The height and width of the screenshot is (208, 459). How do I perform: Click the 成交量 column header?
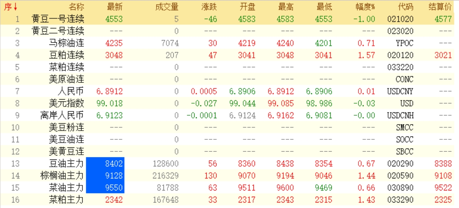(x=167, y=7)
